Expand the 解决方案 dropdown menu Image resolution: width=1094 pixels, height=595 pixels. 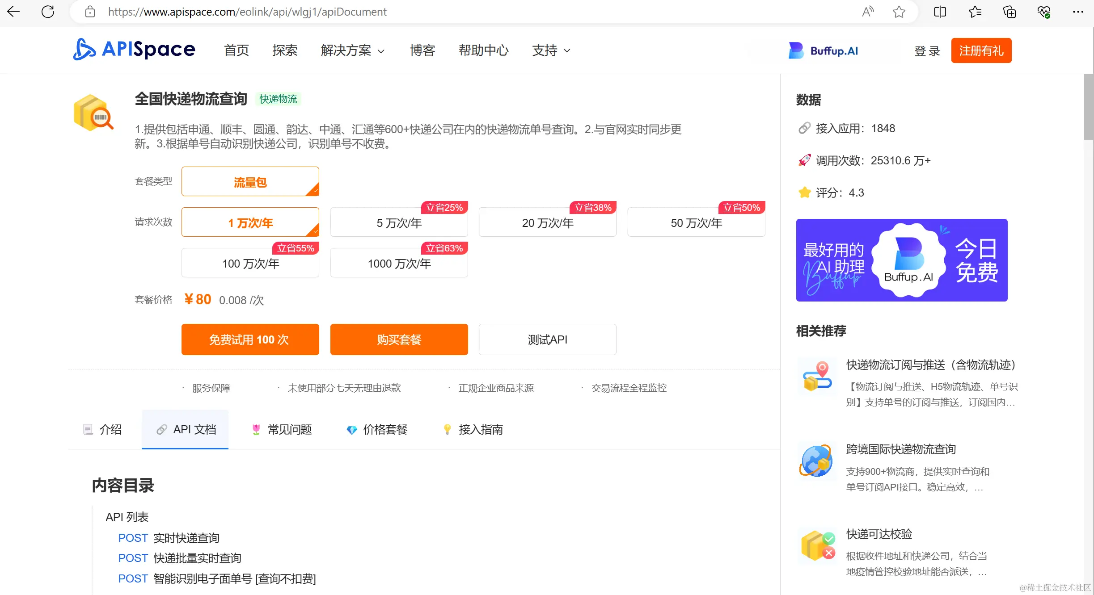click(x=352, y=50)
